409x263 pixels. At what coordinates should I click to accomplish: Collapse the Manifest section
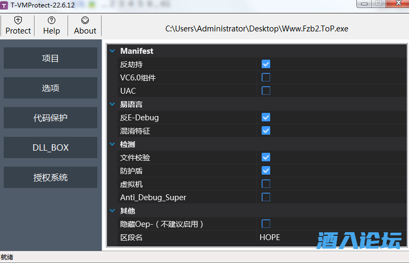[x=112, y=51]
